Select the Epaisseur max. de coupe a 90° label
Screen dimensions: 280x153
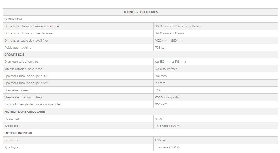(26, 76)
